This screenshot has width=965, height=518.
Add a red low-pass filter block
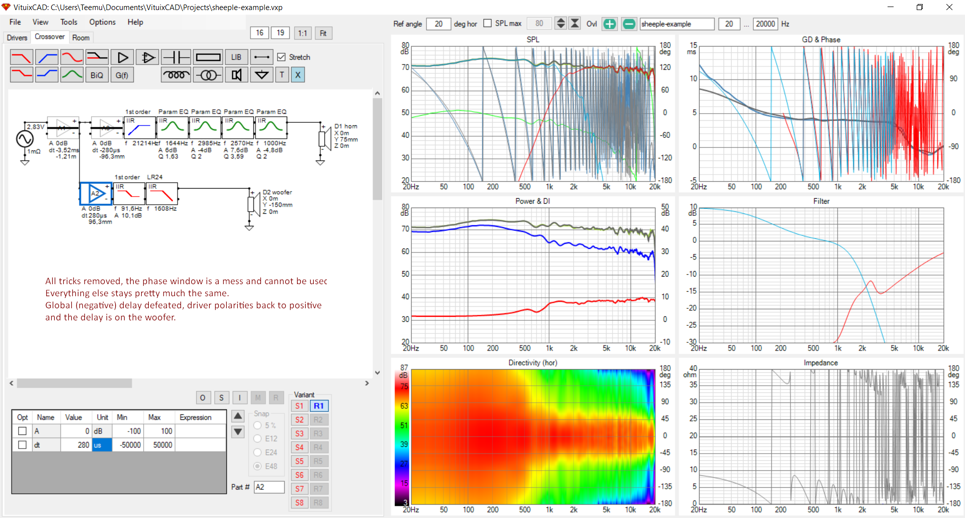coord(22,57)
